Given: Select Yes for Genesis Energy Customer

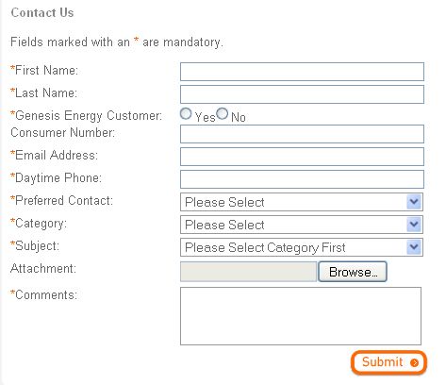Looking at the screenshot, I should tap(186, 113).
